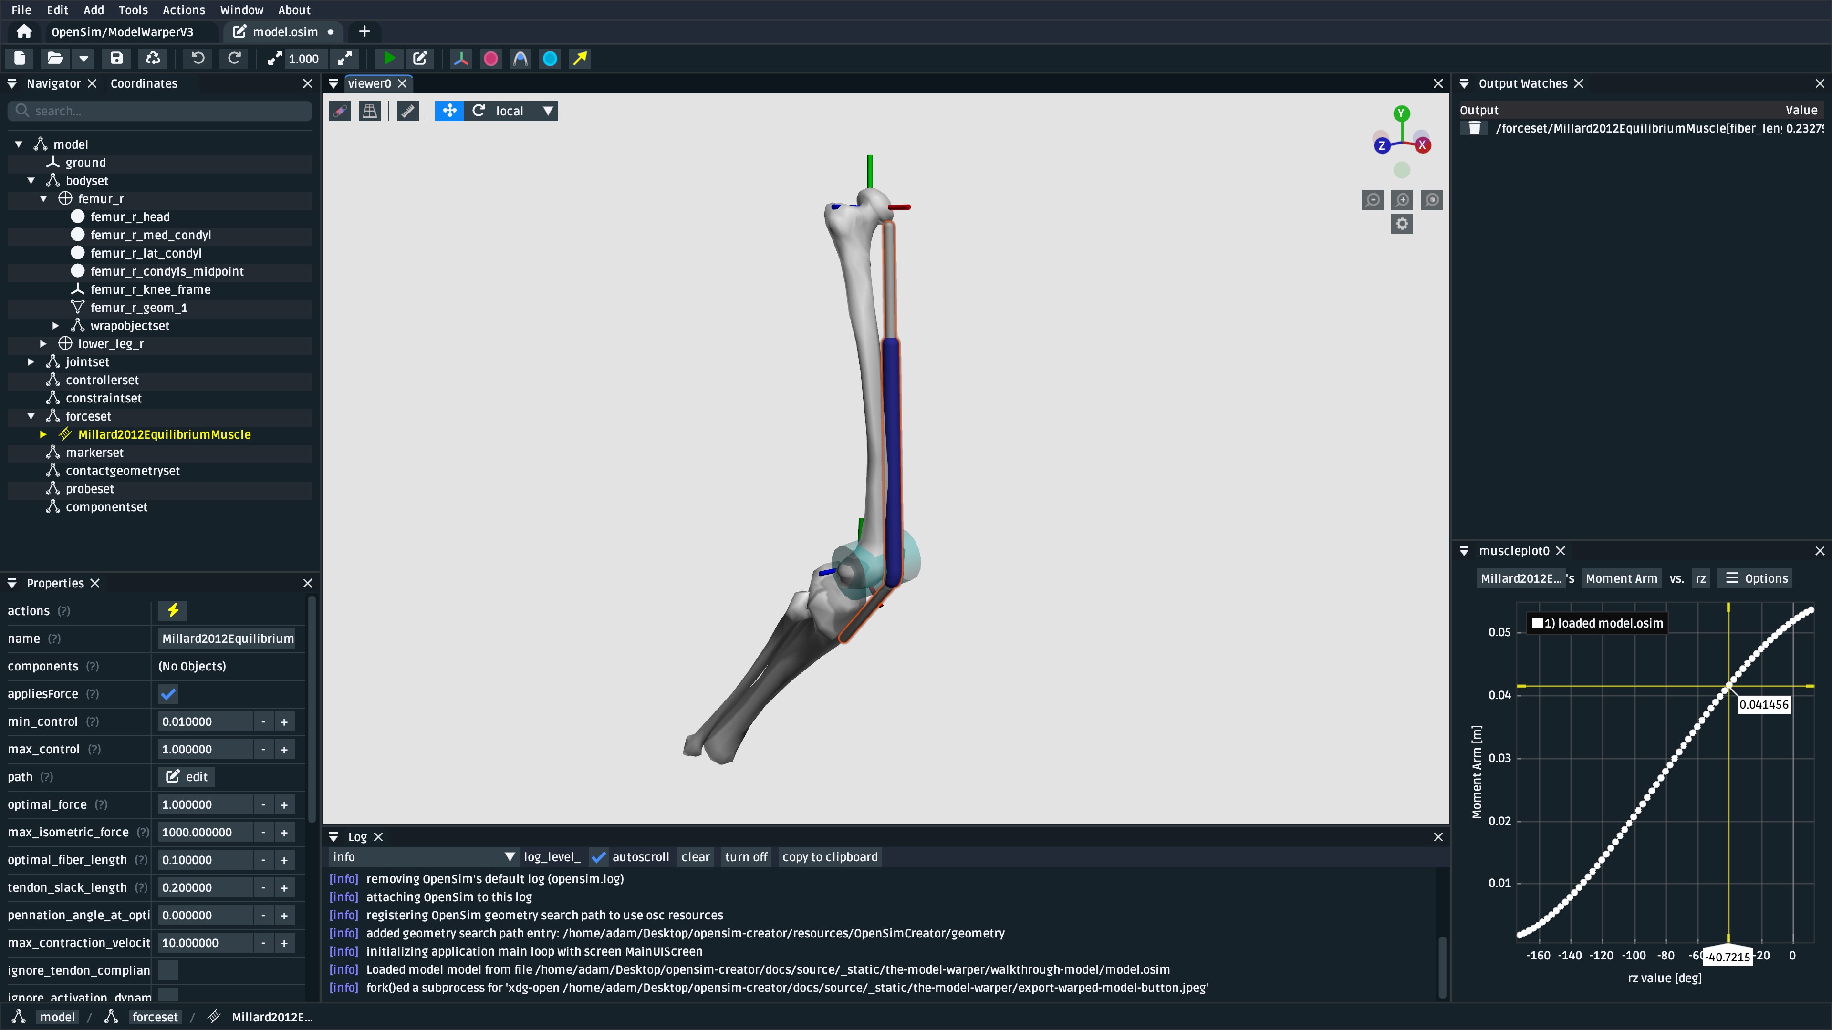
Task: Open a model via the folder icon
Action: (55, 58)
